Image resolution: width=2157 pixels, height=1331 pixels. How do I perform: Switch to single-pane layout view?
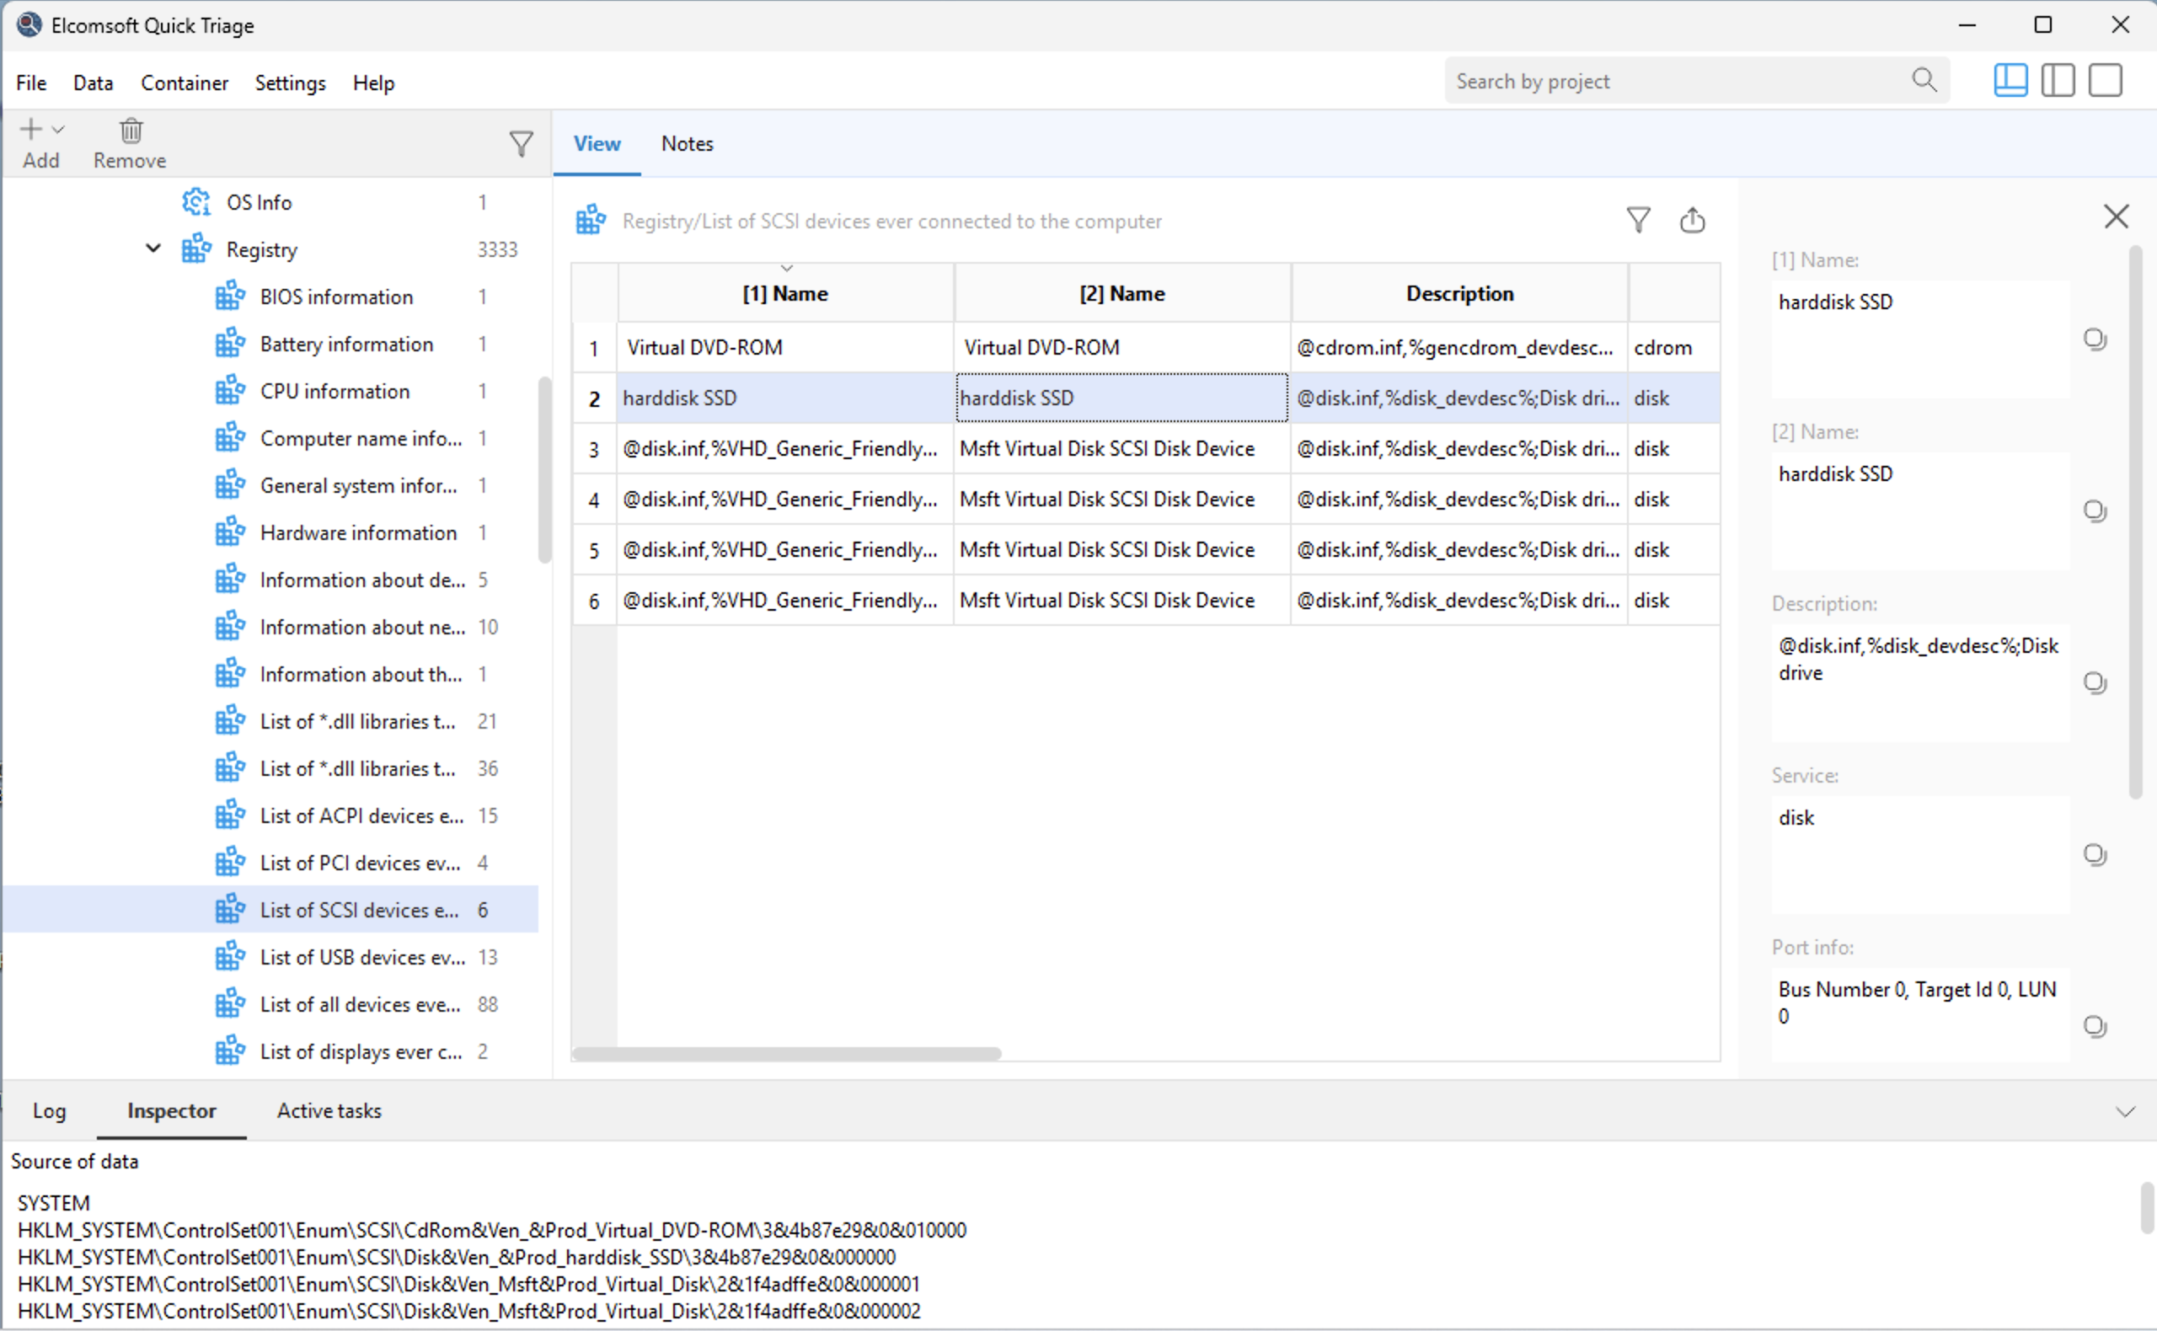point(2105,81)
